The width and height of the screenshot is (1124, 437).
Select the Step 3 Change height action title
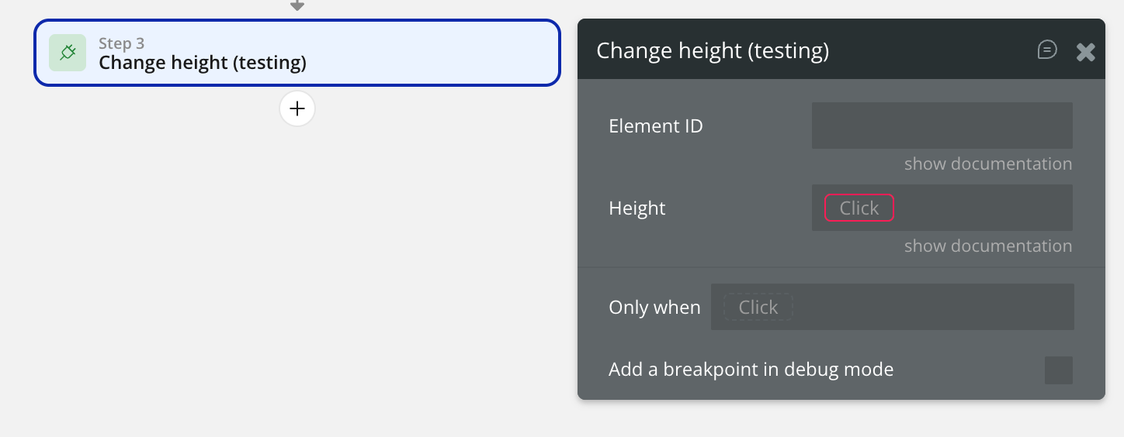[x=203, y=63]
